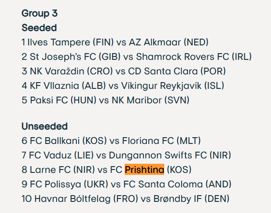The height and width of the screenshot is (213, 271).
Task: Click the Brøndby IF (DEN) text
Action: (191, 199)
